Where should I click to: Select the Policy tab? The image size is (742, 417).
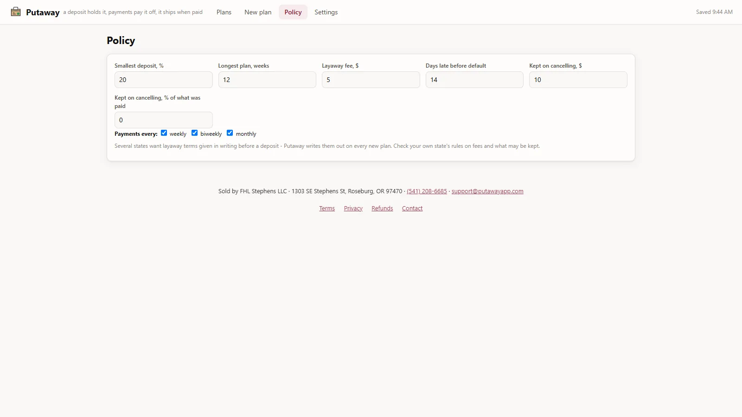coord(293,12)
